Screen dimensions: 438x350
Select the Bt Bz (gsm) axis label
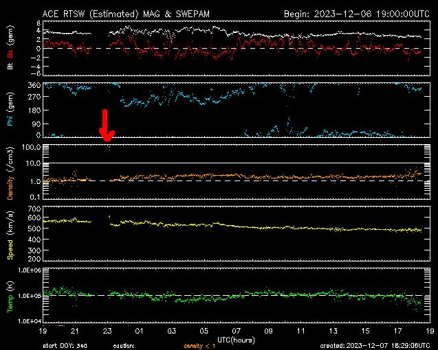[x=11, y=46]
